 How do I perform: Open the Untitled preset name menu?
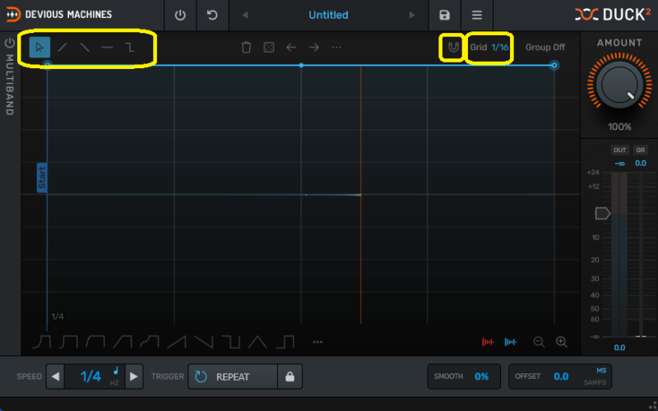[x=328, y=15]
